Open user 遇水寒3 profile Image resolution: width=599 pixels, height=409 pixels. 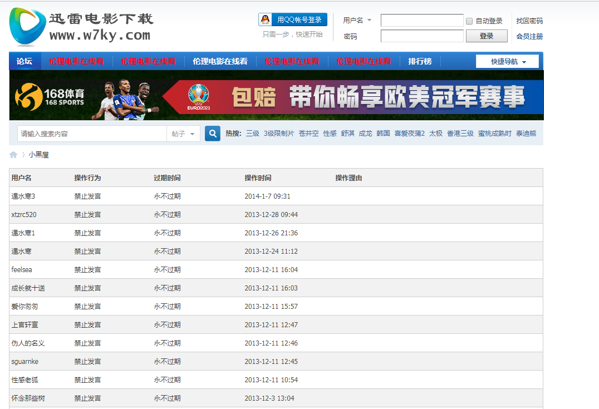(23, 196)
